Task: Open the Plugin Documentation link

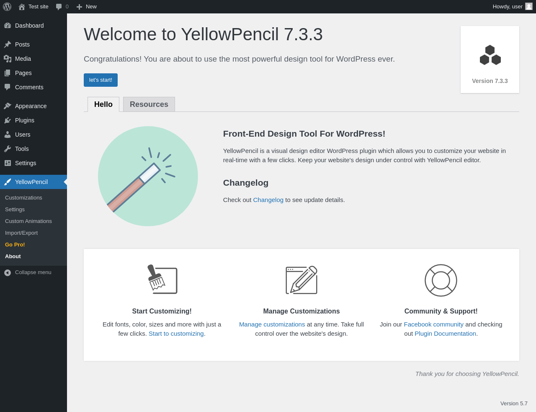Action: click(445, 334)
